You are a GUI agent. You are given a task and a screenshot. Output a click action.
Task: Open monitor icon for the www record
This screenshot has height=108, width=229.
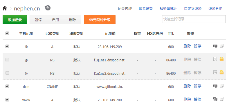[215, 99]
